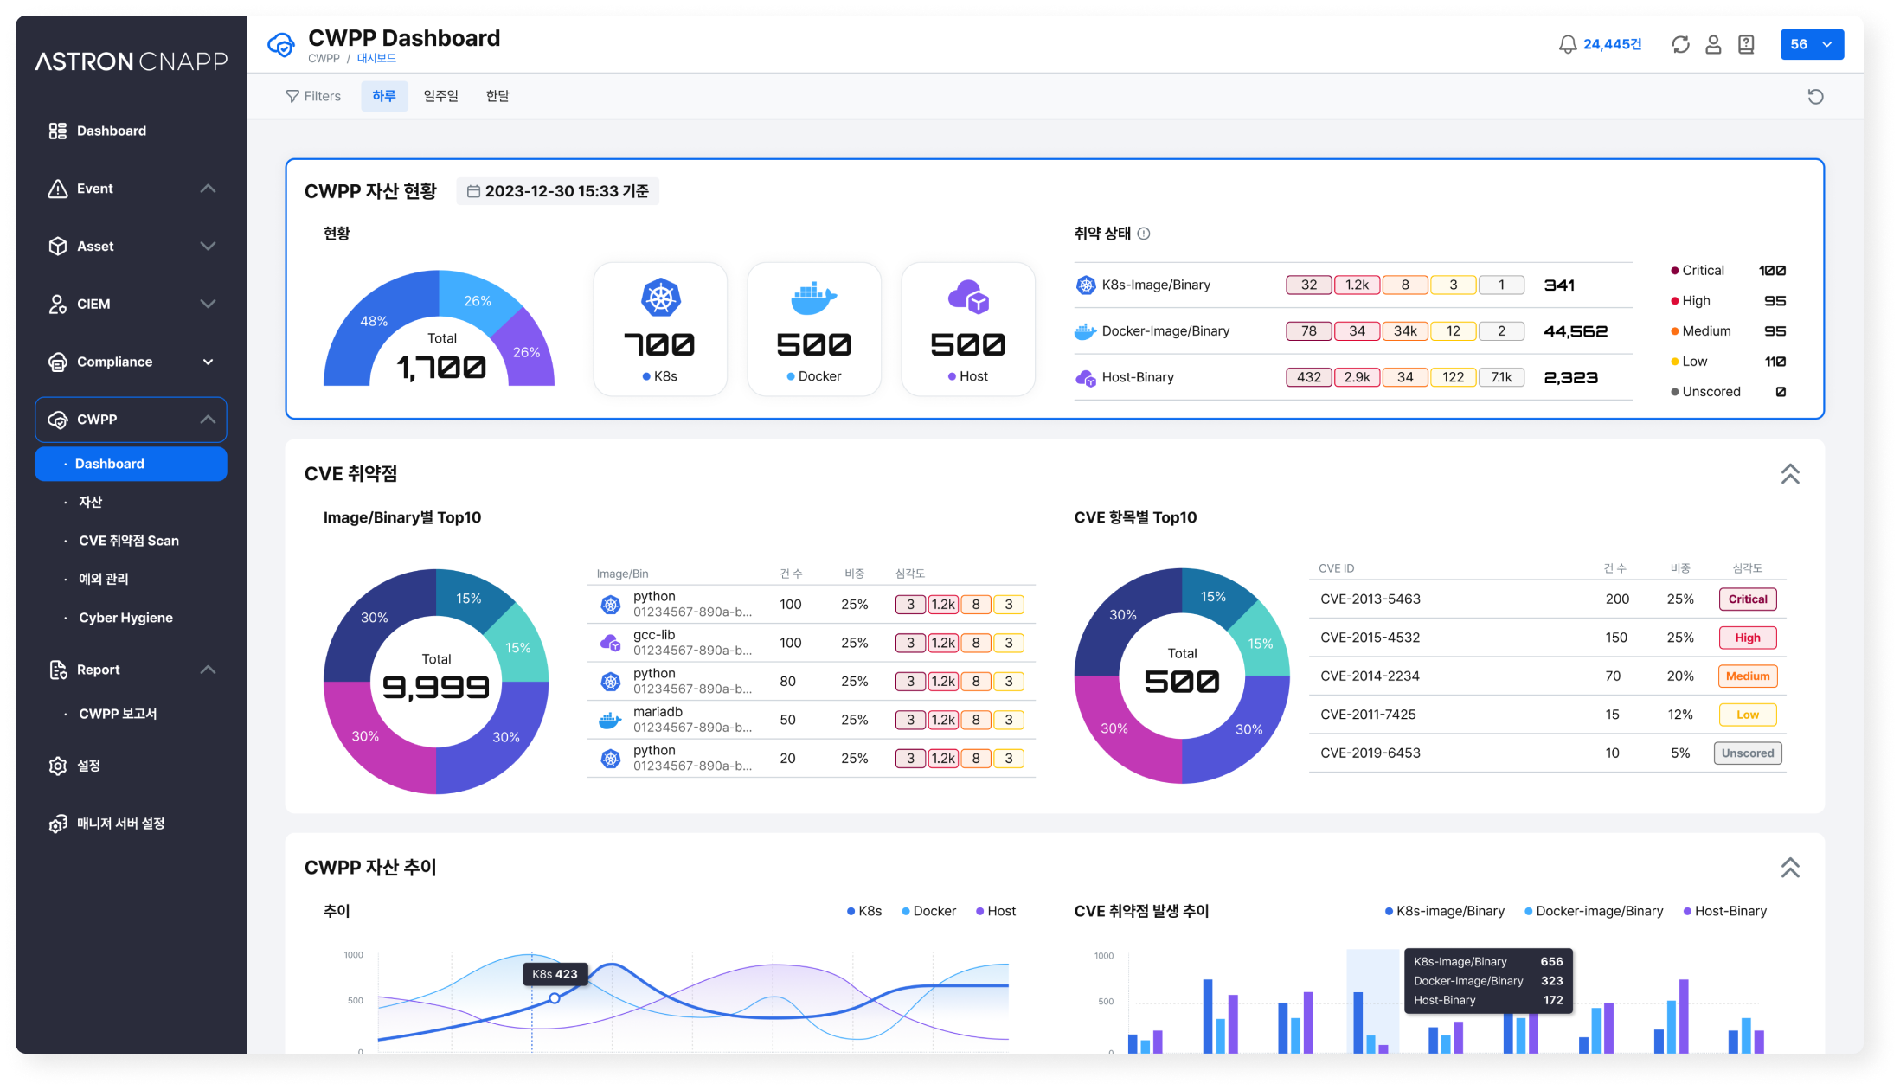Toggle K8s-image/Binary legend in CVE trend chart
The width and height of the screenshot is (1900, 1090).
tap(1444, 911)
